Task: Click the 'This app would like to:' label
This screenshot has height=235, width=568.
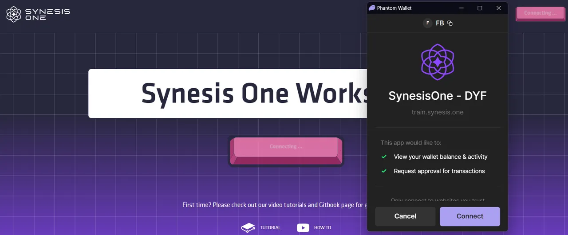Action: [x=411, y=143]
